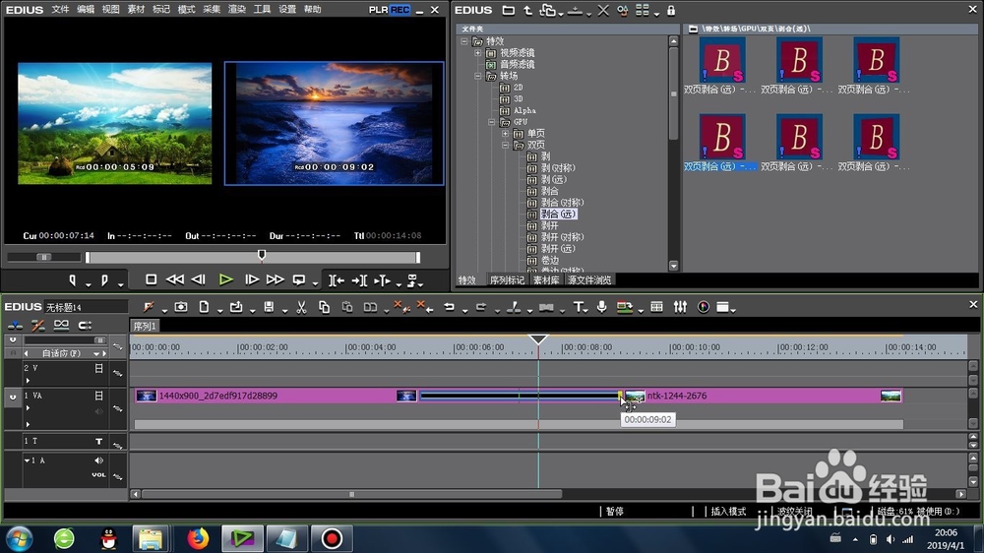Expand the 单页 folder
The width and height of the screenshot is (984, 553).
506,134
